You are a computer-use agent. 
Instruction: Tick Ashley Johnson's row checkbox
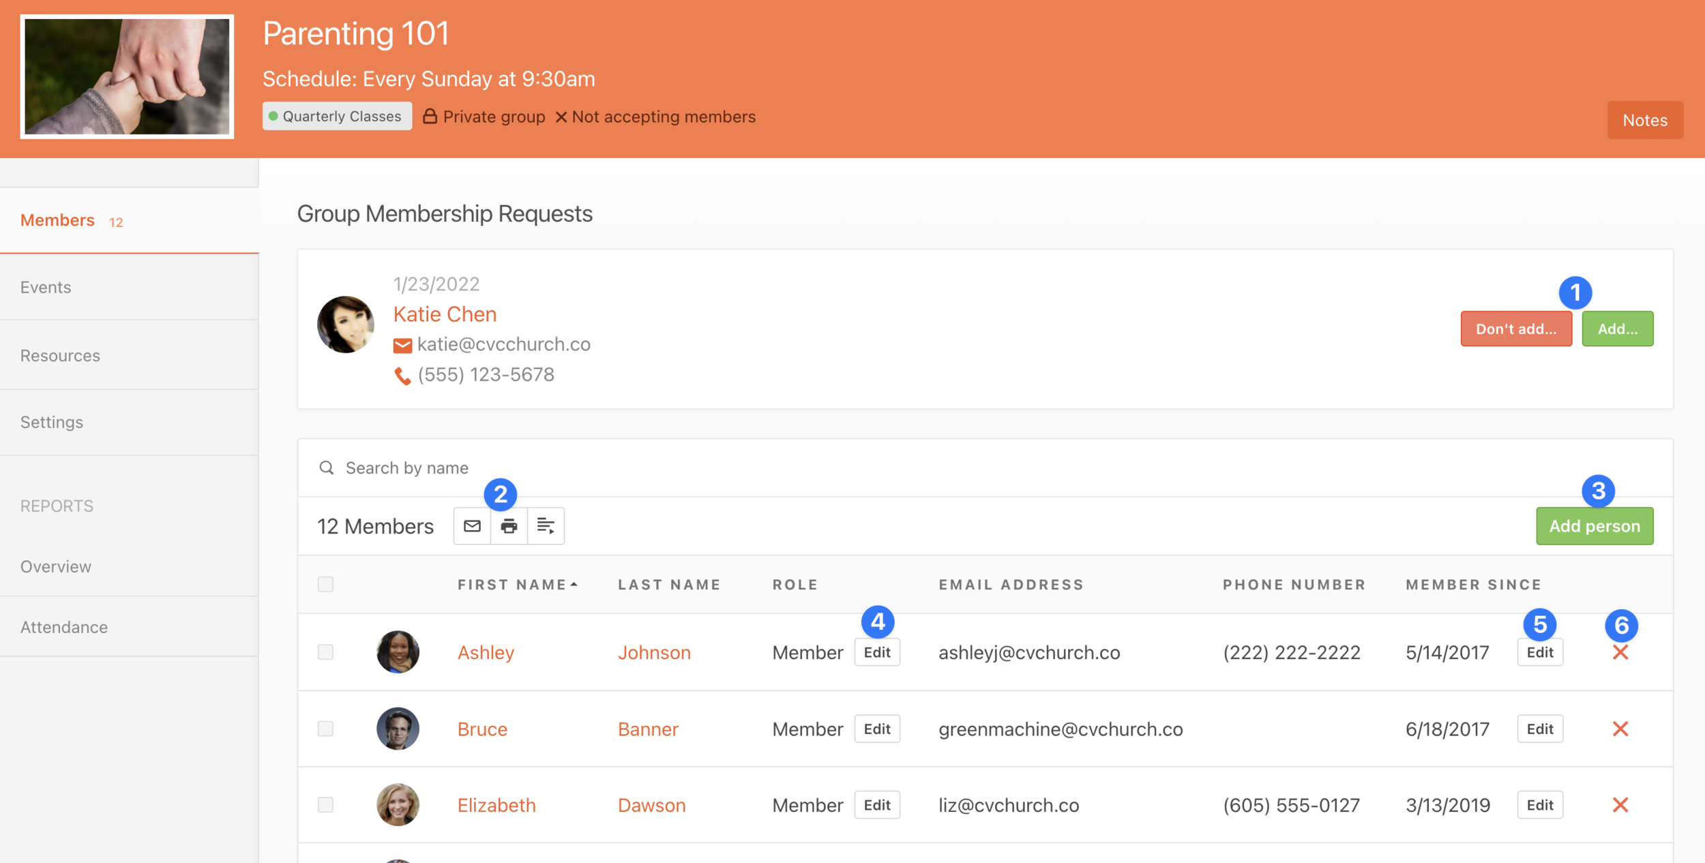click(x=326, y=652)
